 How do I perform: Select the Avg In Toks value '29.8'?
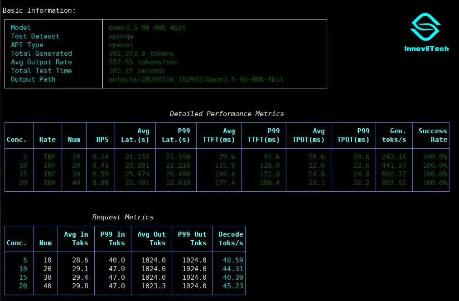[x=80, y=286]
